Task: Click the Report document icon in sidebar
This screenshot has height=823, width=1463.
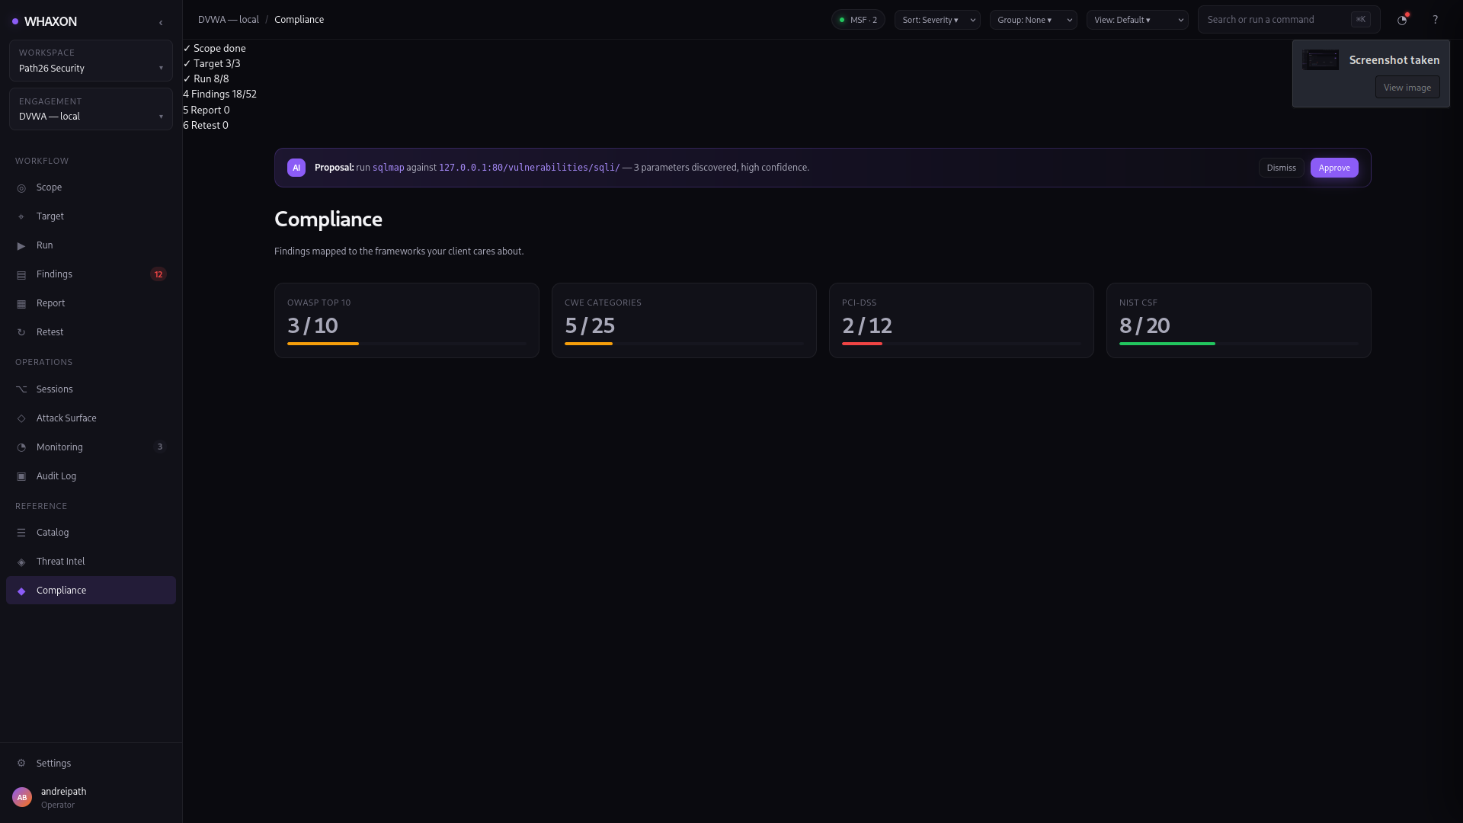Action: pos(21,304)
